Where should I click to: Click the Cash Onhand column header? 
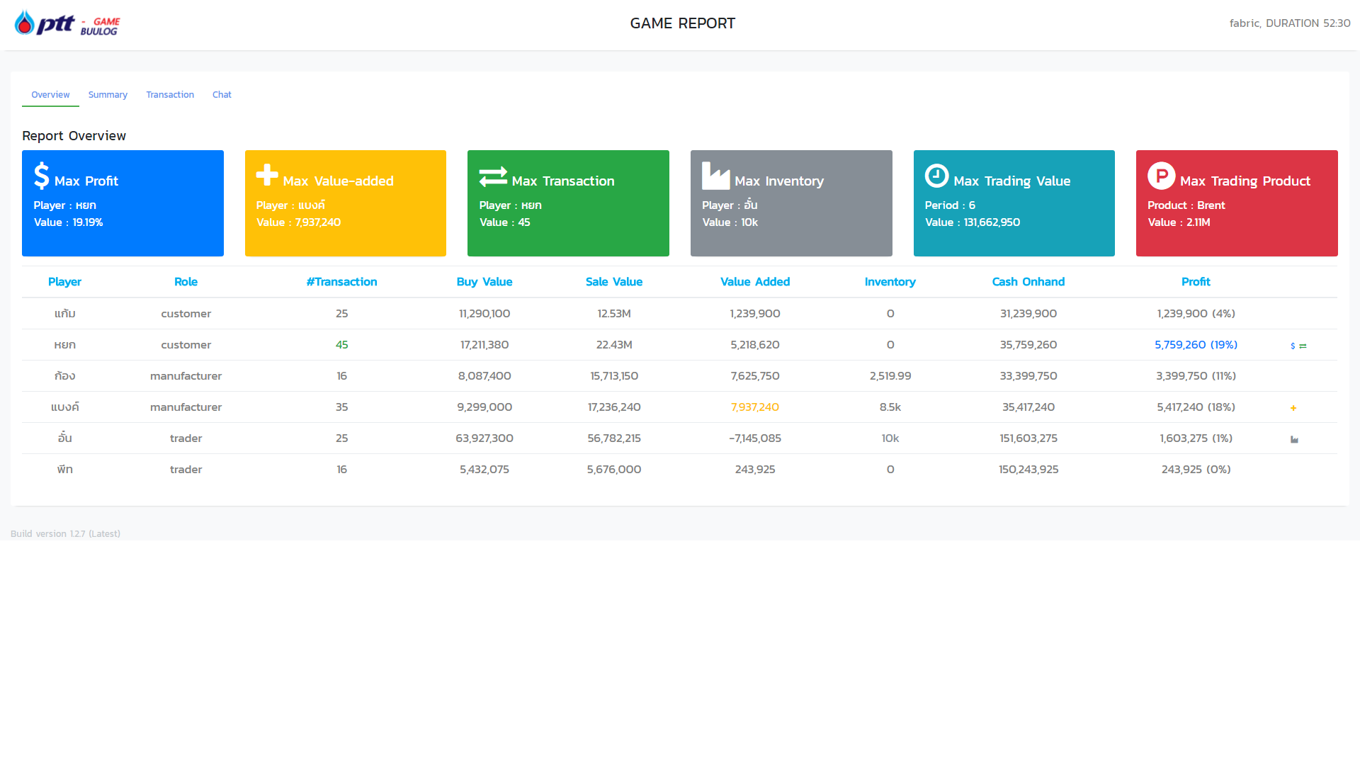coord(1028,282)
